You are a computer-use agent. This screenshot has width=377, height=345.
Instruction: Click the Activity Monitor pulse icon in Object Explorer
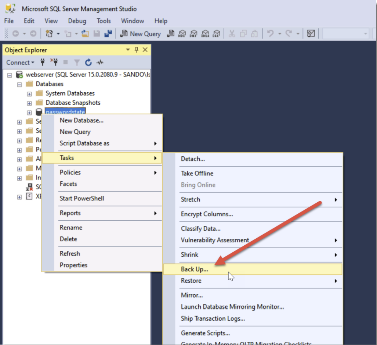point(100,63)
